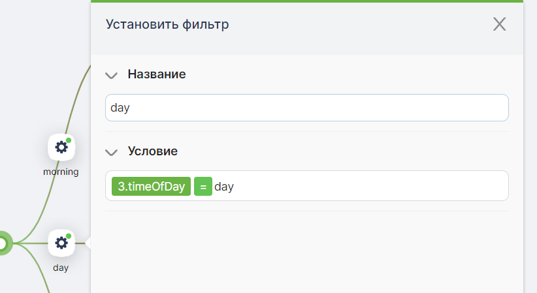Open the day filter gear icon
Image resolution: width=537 pixels, height=293 pixels.
(61, 243)
